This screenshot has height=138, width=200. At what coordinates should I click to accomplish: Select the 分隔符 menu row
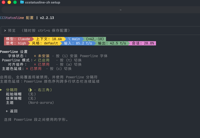point(29,90)
